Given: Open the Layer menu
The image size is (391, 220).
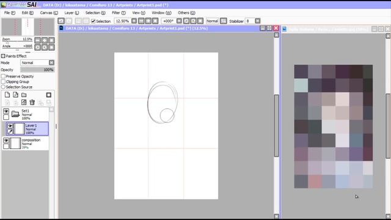Looking at the screenshot, I should coord(71,13).
